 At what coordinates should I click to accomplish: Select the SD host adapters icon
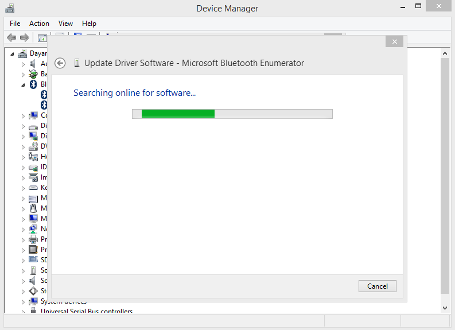[x=33, y=259]
